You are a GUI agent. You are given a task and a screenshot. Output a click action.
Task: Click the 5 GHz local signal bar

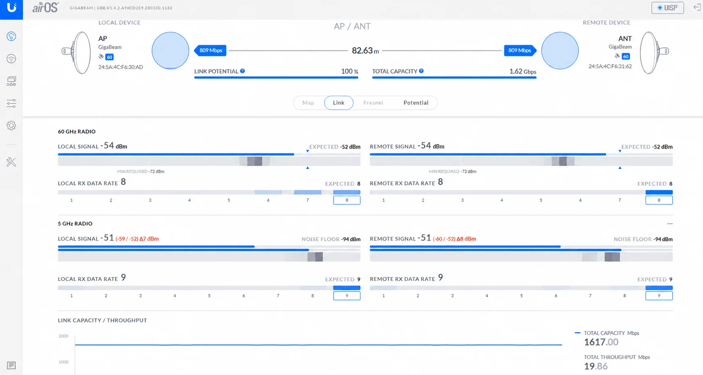point(209,248)
